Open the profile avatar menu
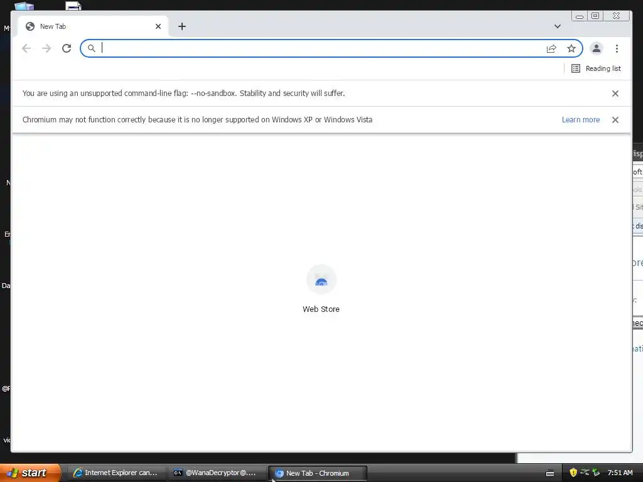This screenshot has height=482, width=643. coord(597,48)
